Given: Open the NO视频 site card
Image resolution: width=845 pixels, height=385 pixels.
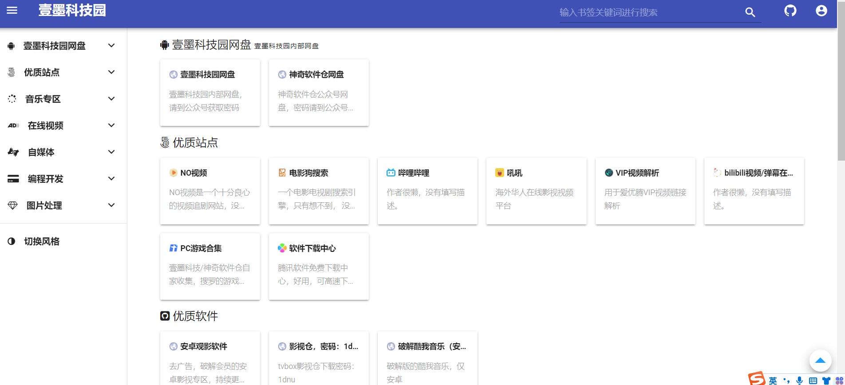Looking at the screenshot, I should pos(210,191).
